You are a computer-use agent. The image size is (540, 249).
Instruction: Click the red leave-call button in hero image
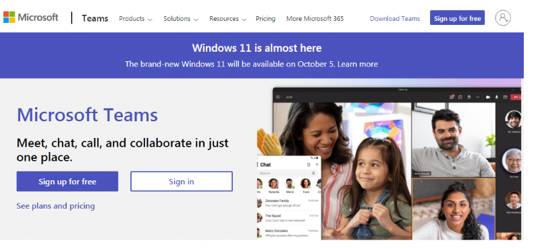pos(516,97)
